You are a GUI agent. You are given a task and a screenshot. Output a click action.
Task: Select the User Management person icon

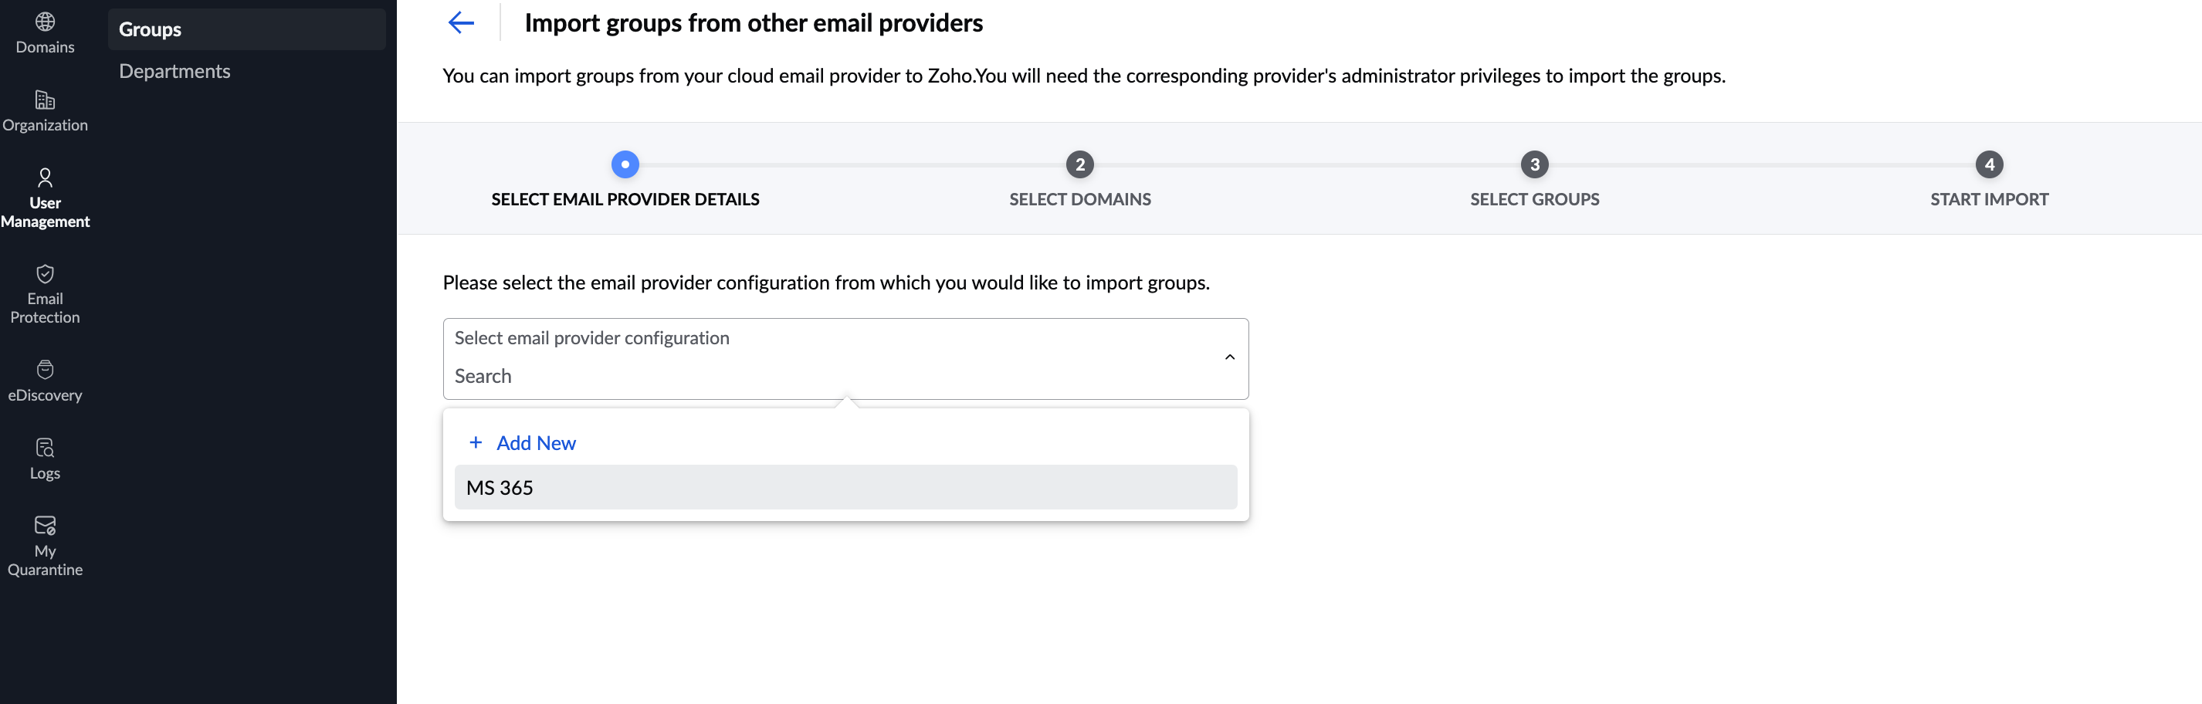click(45, 178)
